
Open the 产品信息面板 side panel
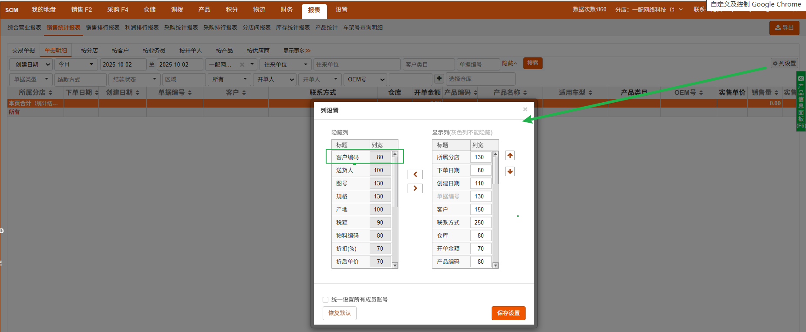pos(801,101)
